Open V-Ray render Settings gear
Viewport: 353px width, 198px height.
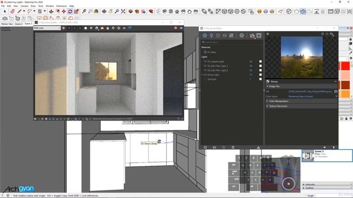click(242, 35)
